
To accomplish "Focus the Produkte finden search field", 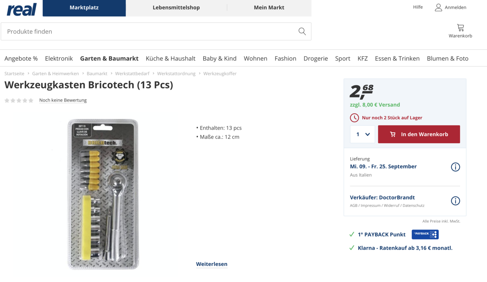I will click(x=148, y=32).
